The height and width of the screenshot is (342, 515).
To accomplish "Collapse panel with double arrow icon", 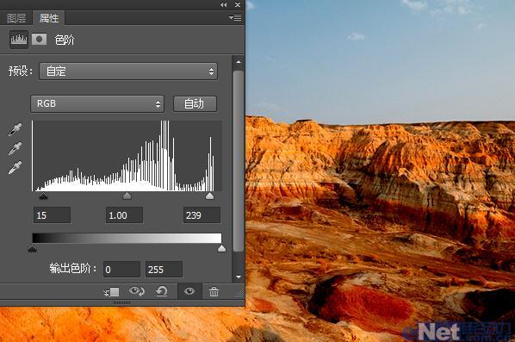I will (223, 4).
